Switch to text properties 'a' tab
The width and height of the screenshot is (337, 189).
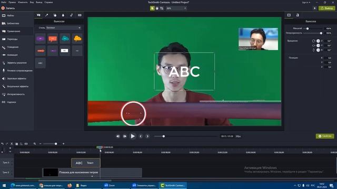click(x=298, y=15)
